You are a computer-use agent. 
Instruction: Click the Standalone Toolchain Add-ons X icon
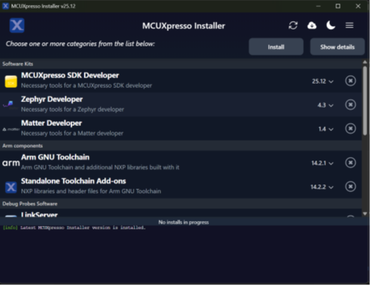pos(11,187)
